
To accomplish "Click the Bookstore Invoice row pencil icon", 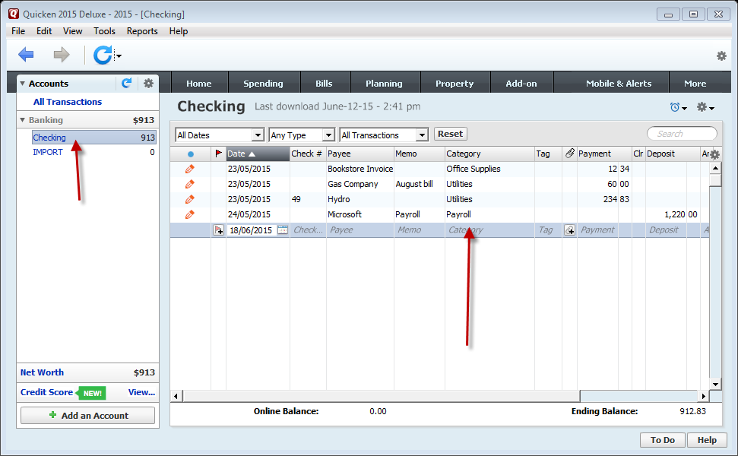I will point(190,169).
